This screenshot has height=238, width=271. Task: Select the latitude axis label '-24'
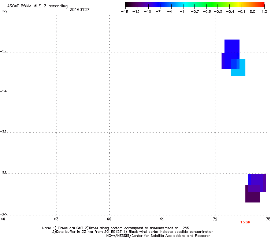point(3,91)
